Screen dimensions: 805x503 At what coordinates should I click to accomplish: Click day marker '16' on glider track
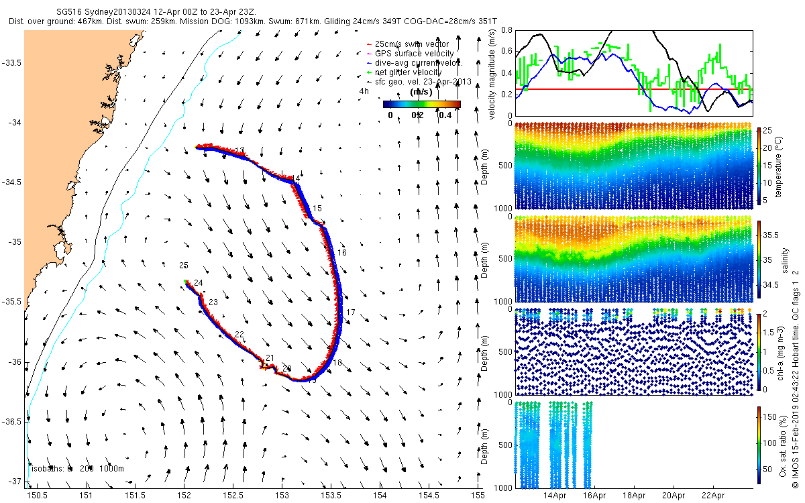click(x=341, y=253)
